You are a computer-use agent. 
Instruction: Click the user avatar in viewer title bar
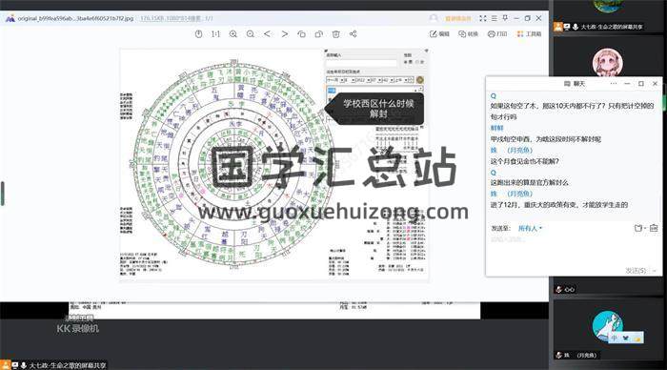[434, 18]
